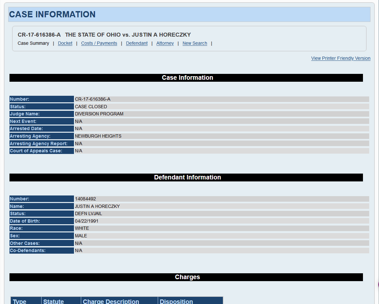Image resolution: width=379 pixels, height=304 pixels.
Task: Click the Court of Appeals Case: label
Action: coord(42,151)
